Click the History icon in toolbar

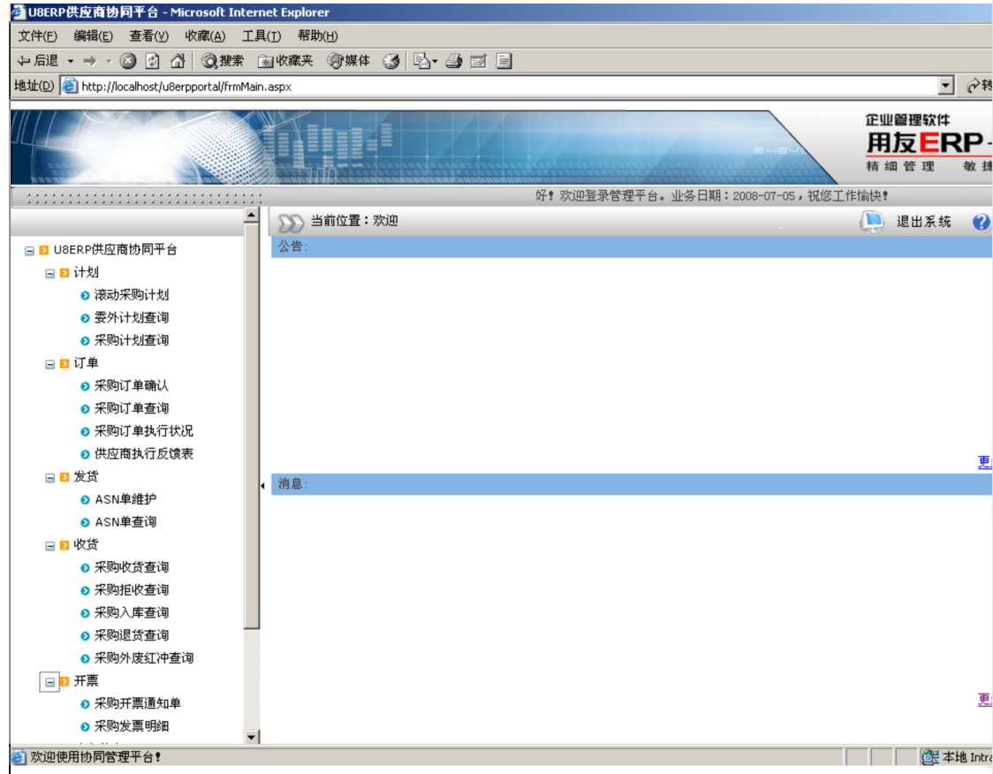[391, 61]
